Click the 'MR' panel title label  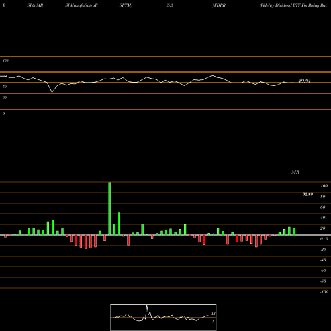click(295, 172)
